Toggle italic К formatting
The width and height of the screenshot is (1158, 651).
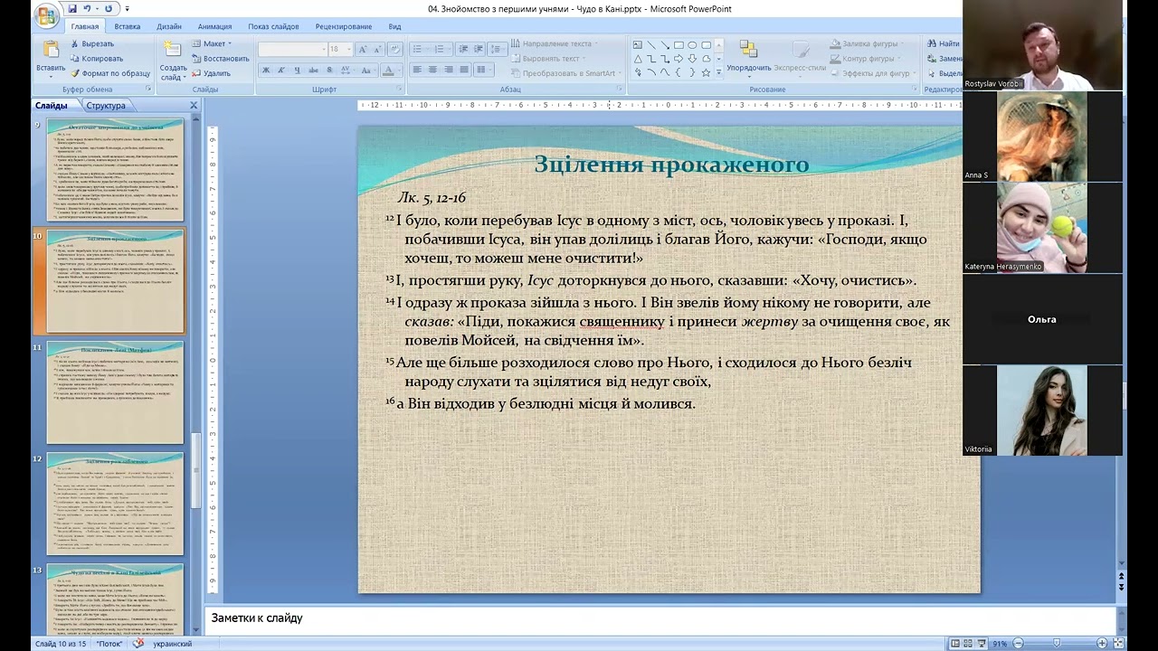click(281, 70)
